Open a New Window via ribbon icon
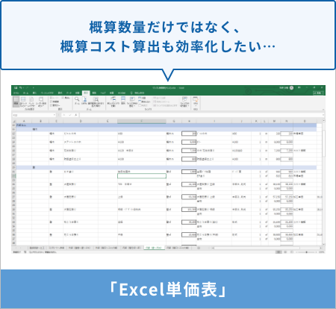The height and width of the screenshot is (309, 336). (113, 102)
